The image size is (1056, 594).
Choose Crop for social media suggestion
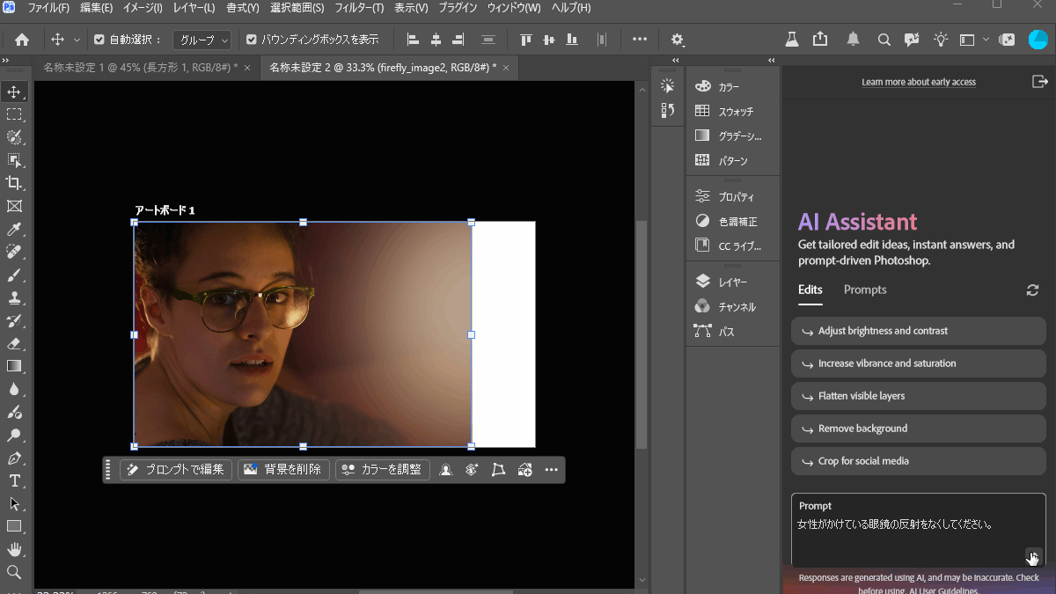click(919, 461)
